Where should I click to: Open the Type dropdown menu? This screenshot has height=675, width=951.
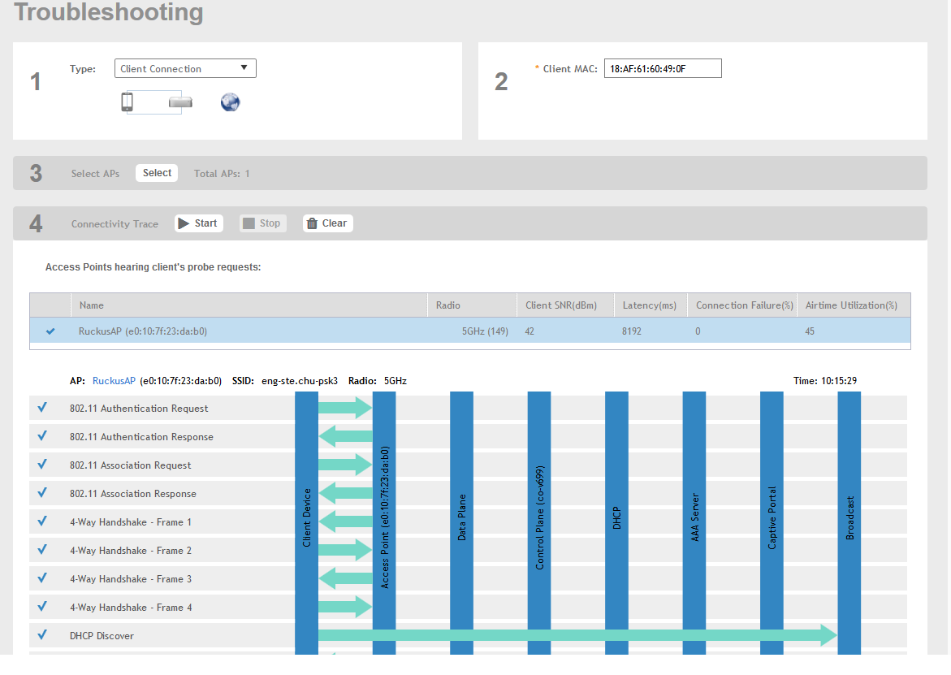pyautogui.click(x=185, y=69)
